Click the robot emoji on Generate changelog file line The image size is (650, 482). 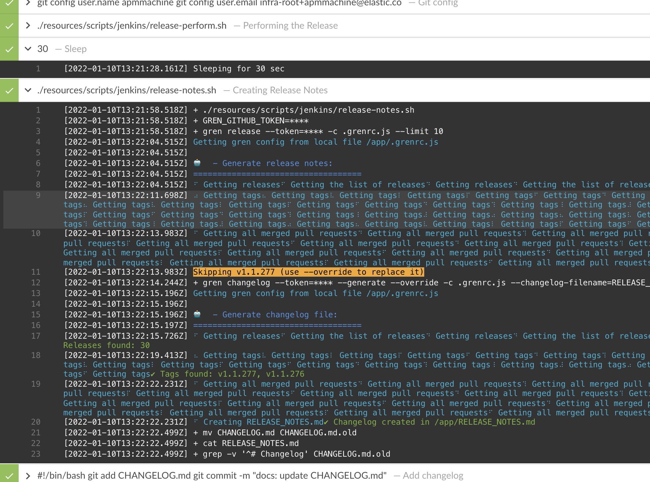pos(197,314)
